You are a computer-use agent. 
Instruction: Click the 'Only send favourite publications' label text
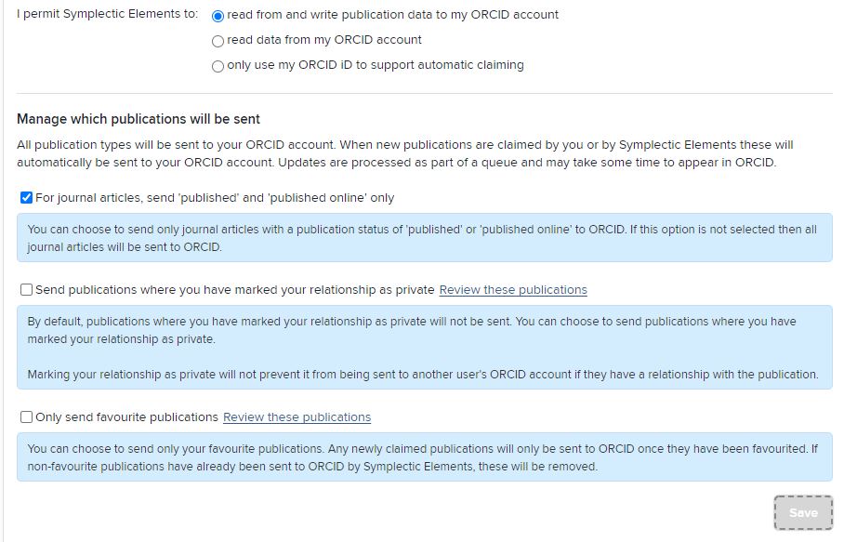[126, 417]
